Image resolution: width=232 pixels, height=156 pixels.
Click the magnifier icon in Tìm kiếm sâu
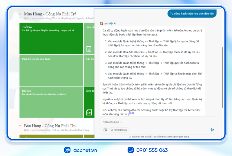pyautogui.click(x=112, y=130)
